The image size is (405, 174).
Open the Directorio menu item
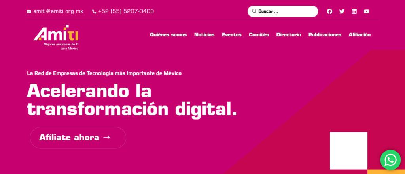(x=288, y=35)
